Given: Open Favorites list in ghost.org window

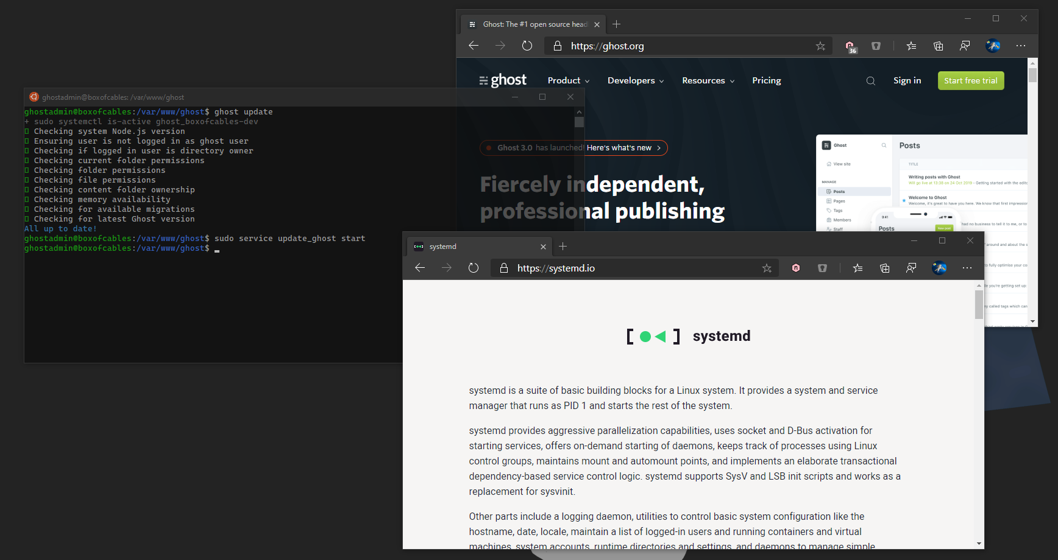Looking at the screenshot, I should coord(911,46).
